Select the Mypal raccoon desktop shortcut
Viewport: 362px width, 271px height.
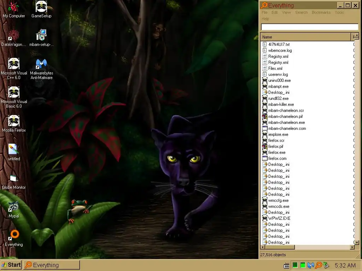14,210
